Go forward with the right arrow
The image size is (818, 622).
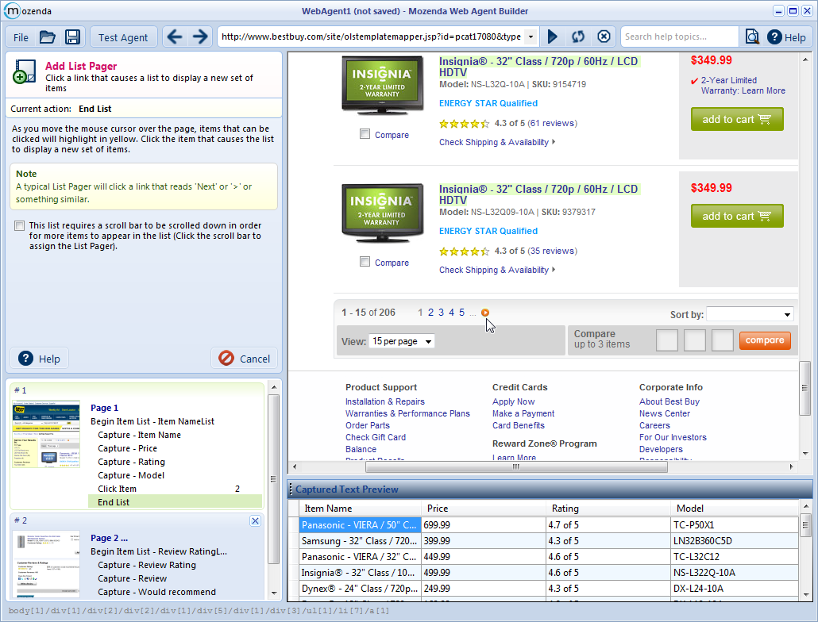tap(200, 37)
